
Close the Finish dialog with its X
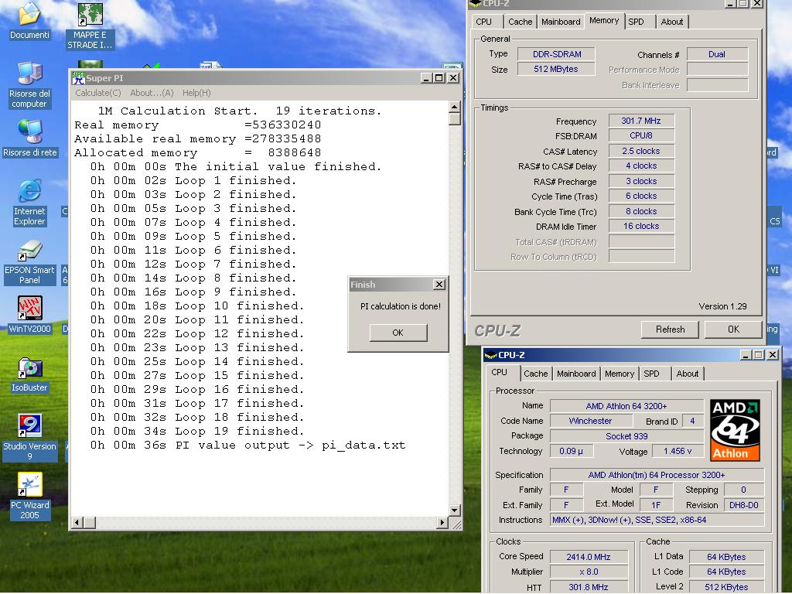(439, 285)
